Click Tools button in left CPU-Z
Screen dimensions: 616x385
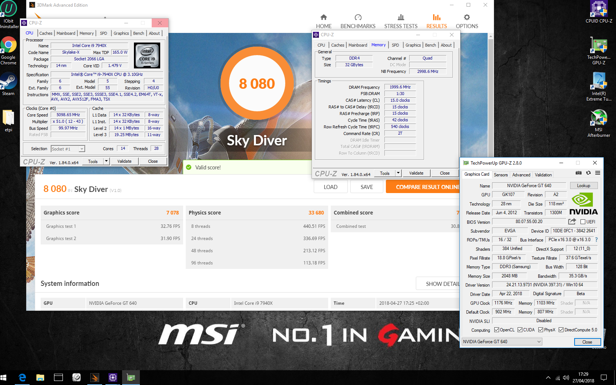click(x=93, y=161)
